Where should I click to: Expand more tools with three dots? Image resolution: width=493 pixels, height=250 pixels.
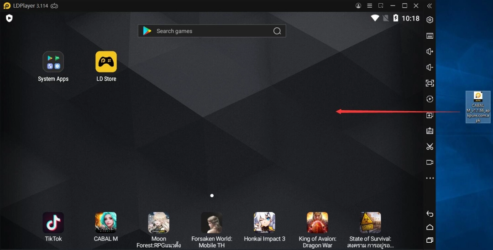[x=430, y=178]
